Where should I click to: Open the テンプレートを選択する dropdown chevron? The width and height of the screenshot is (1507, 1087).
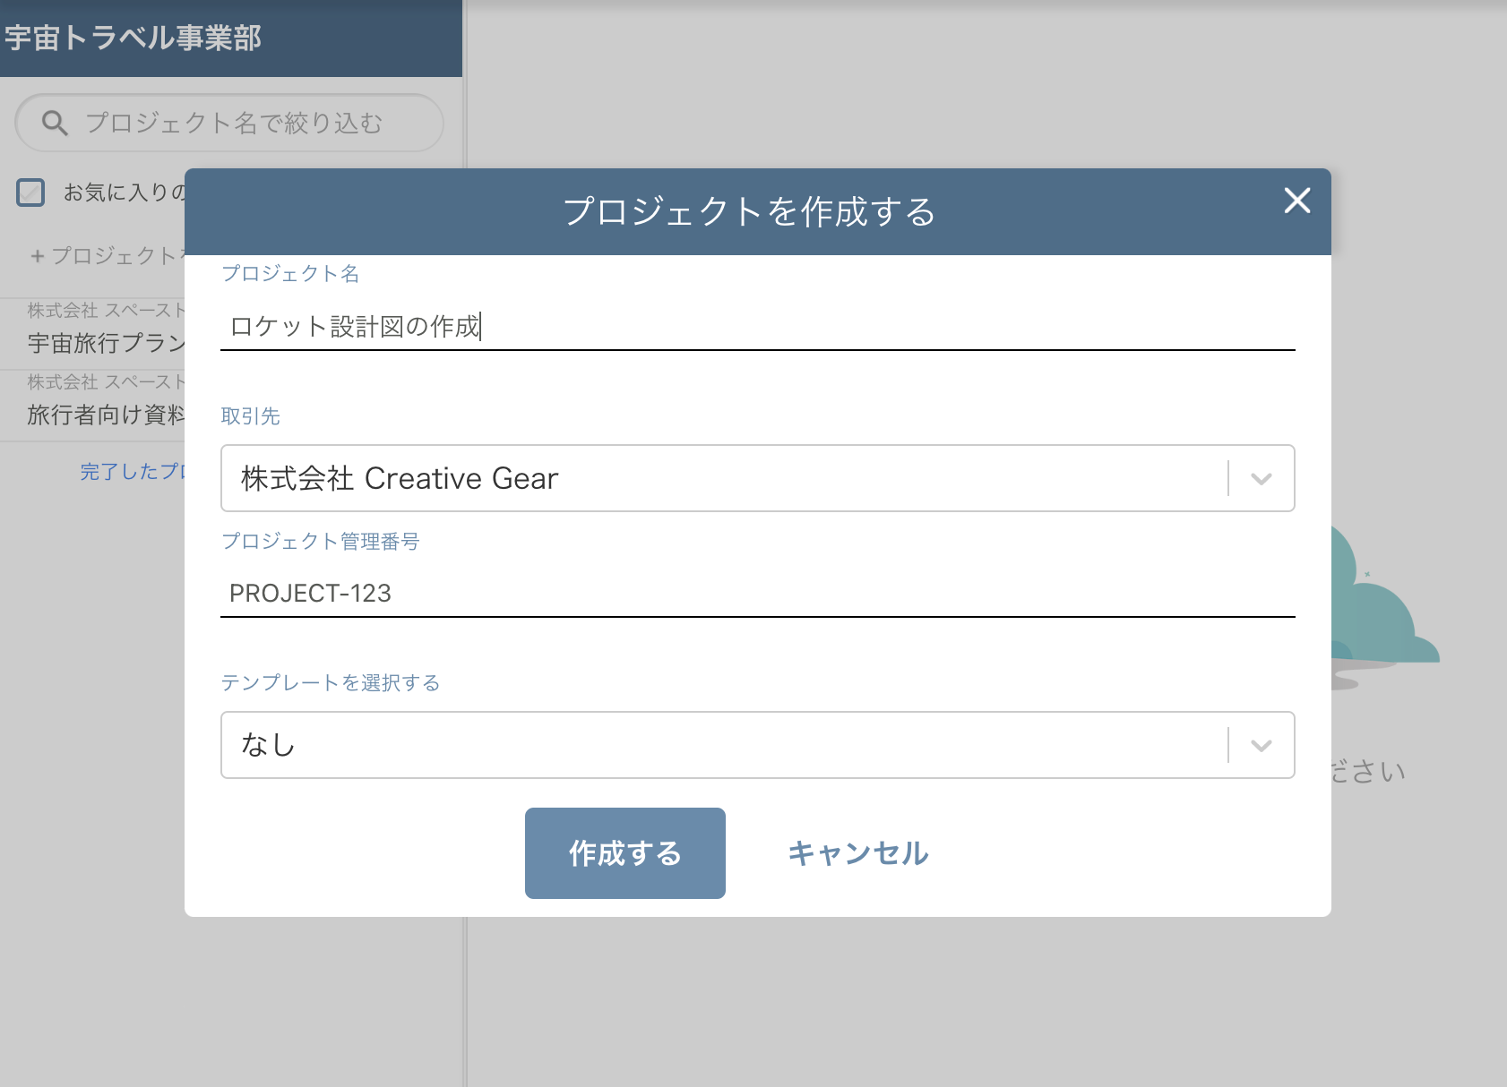tap(1262, 744)
